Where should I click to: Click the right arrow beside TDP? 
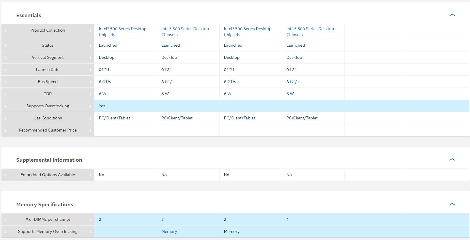[x=90, y=94]
